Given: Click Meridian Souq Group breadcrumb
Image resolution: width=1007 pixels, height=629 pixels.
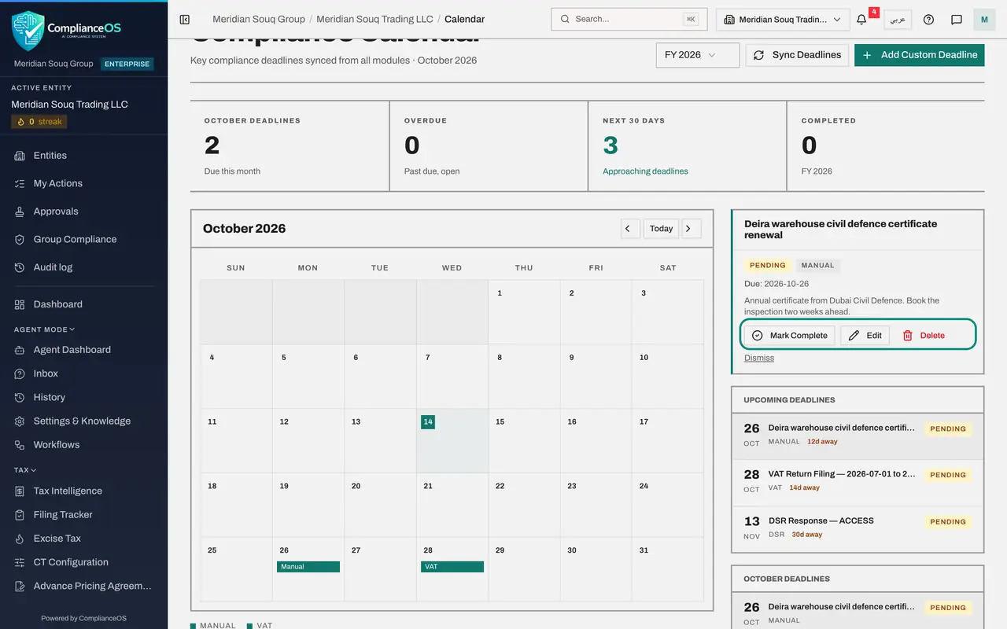Looking at the screenshot, I should [x=259, y=19].
